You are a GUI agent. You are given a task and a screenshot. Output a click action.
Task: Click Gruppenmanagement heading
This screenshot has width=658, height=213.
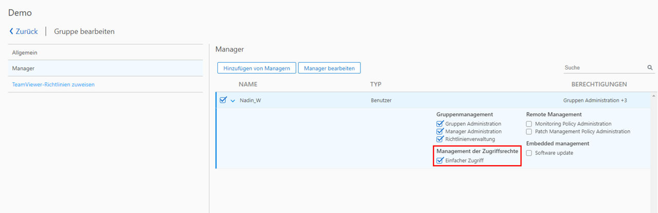465,114
